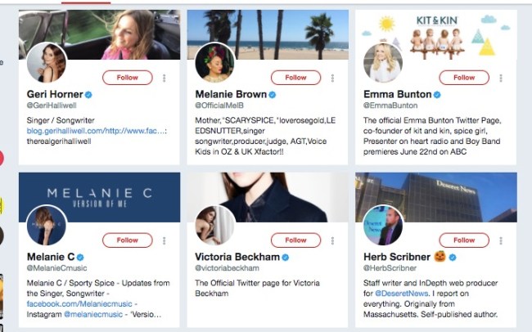
Task: Open Melanie Brown's profile avatar
Action: 215,63
